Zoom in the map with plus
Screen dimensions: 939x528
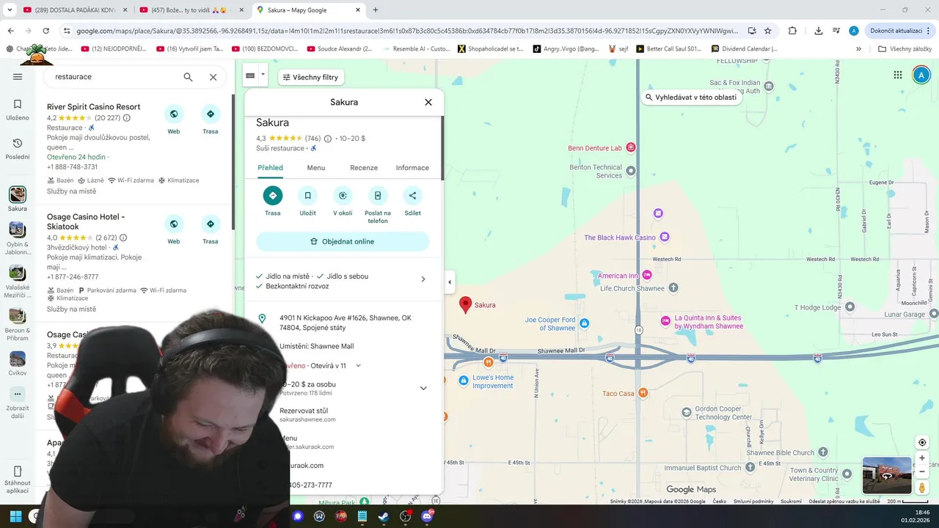tap(922, 458)
